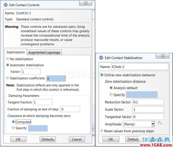Select Computed clearance option
Viewport: 173px width, 147px height.
tap(13, 122)
